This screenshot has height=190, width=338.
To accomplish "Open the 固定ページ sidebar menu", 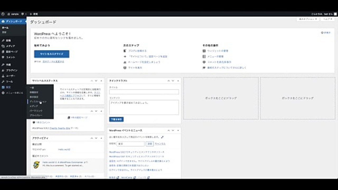I will (13, 52).
